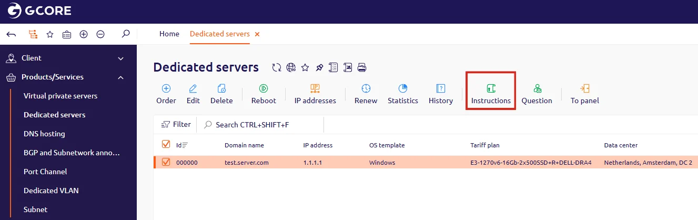Sort by the Id column header
The width and height of the screenshot is (698, 220).
pos(181,145)
